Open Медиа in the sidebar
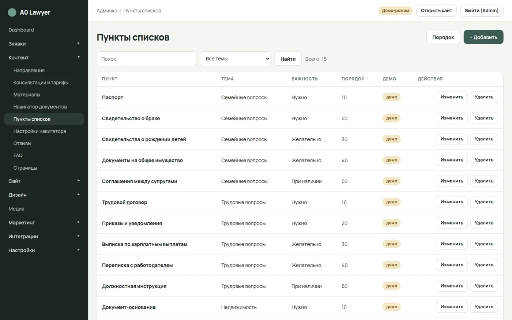This screenshot has width=512, height=320. (x=44, y=209)
